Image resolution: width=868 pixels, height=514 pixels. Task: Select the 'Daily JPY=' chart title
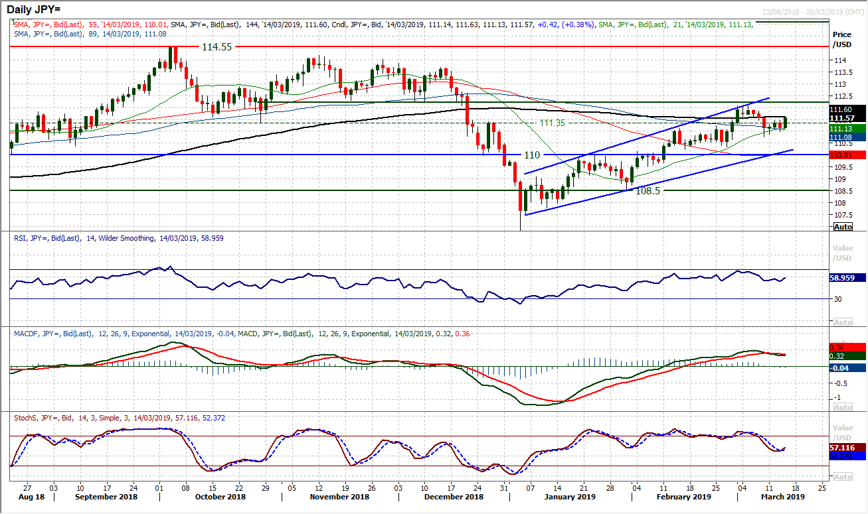coord(32,10)
